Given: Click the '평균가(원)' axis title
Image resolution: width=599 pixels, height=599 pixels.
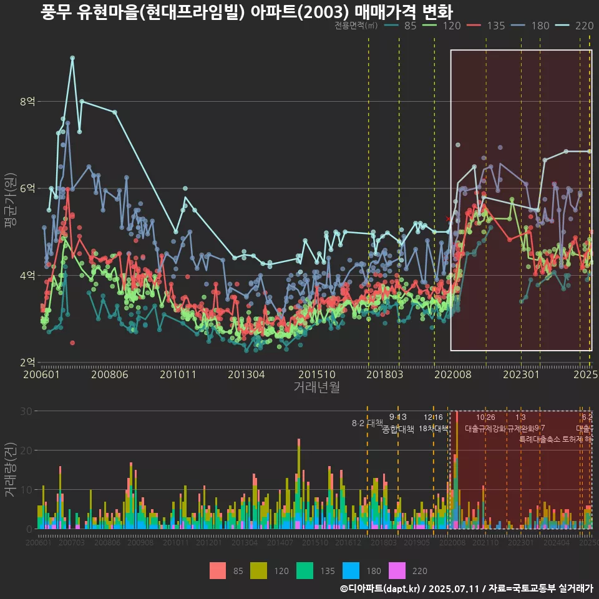Looking at the screenshot, I should [x=11, y=200].
